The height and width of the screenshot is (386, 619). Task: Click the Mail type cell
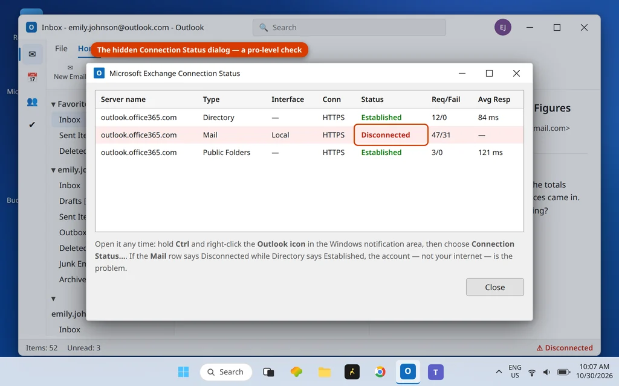point(210,134)
